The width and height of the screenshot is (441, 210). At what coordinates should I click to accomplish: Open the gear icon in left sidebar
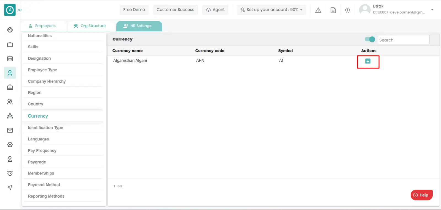[10, 145]
